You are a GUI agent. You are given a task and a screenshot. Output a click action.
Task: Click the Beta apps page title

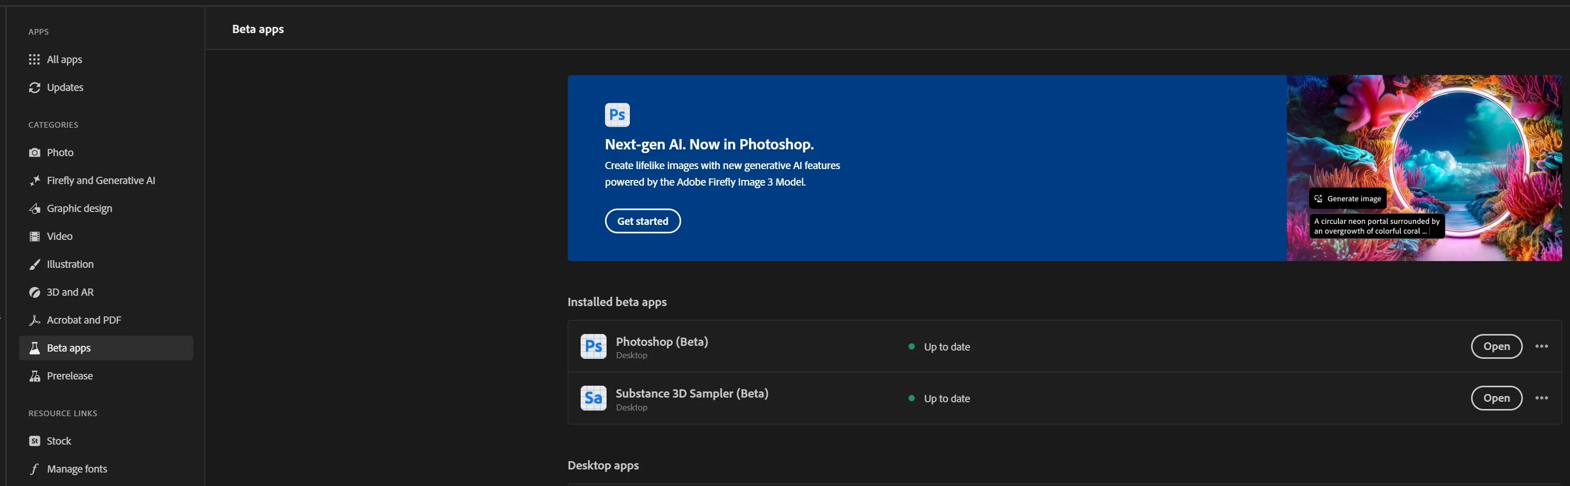point(258,29)
